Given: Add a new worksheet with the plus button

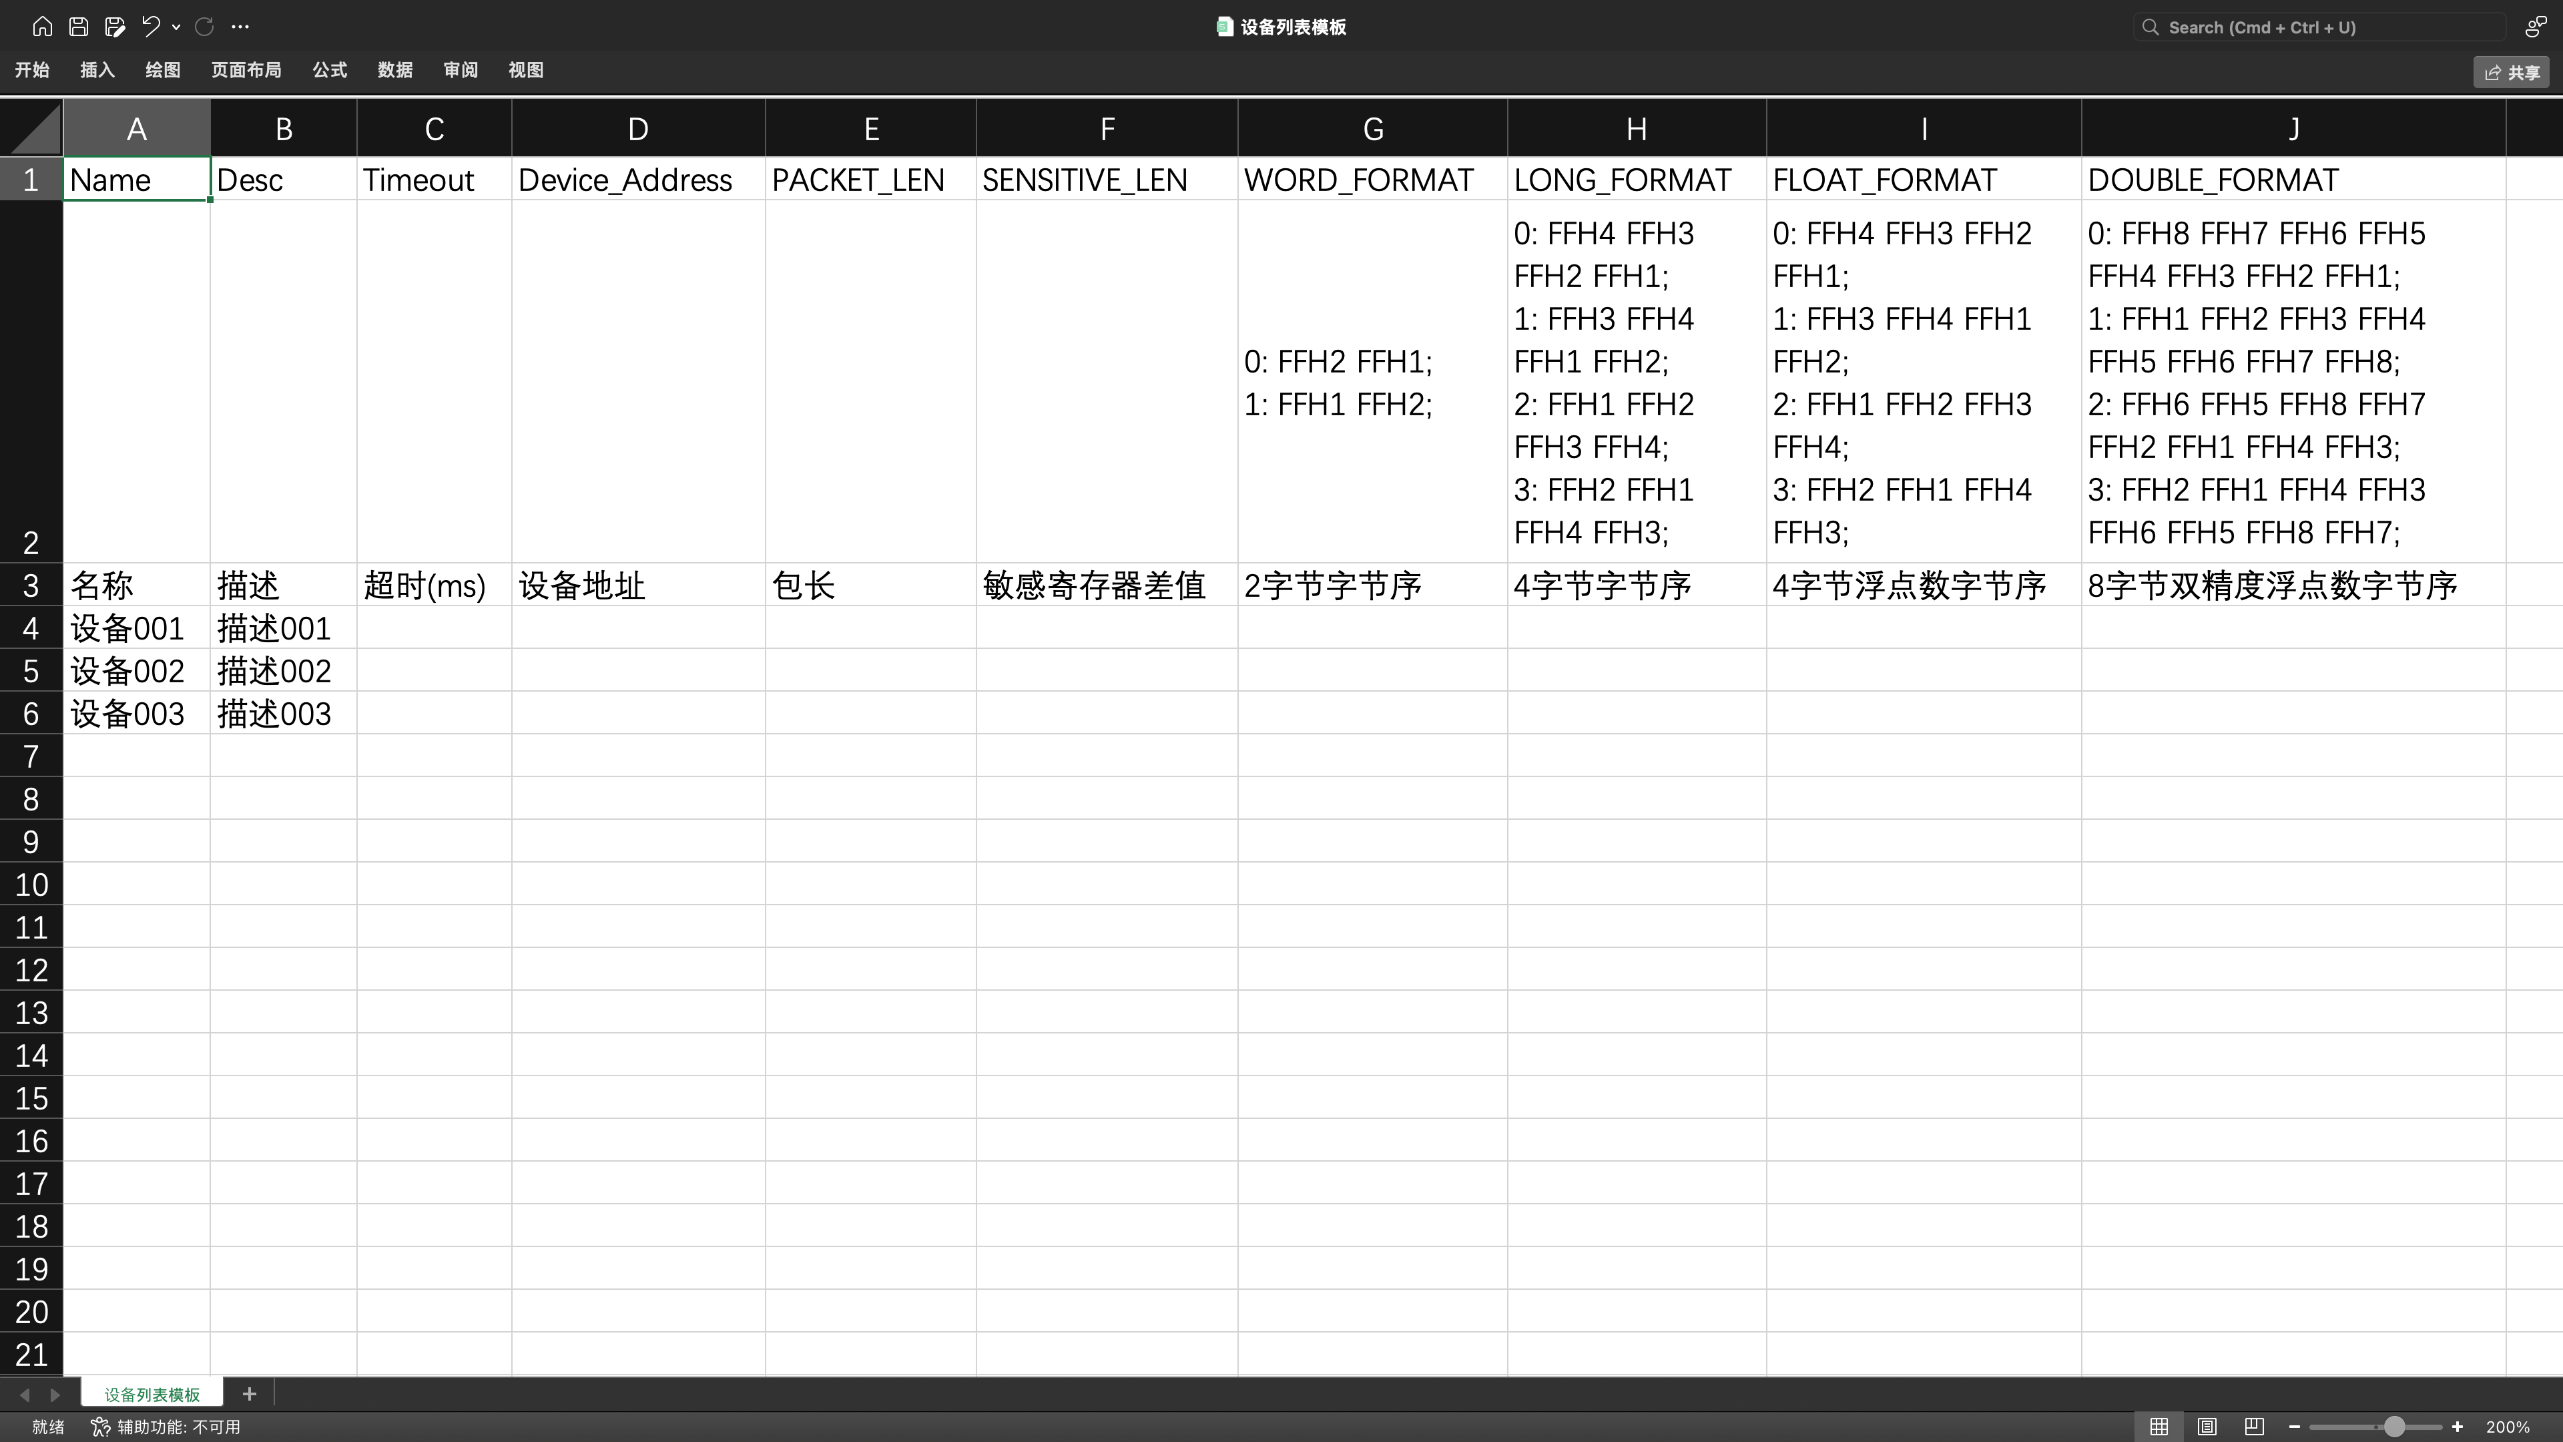Looking at the screenshot, I should point(250,1393).
